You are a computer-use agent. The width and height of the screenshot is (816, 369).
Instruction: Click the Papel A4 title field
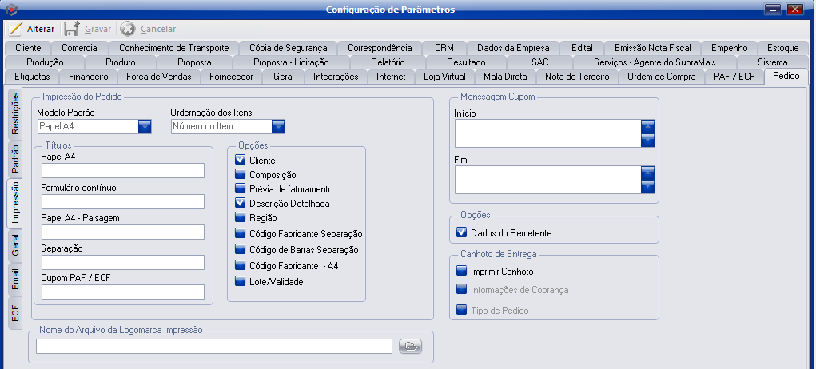[123, 170]
